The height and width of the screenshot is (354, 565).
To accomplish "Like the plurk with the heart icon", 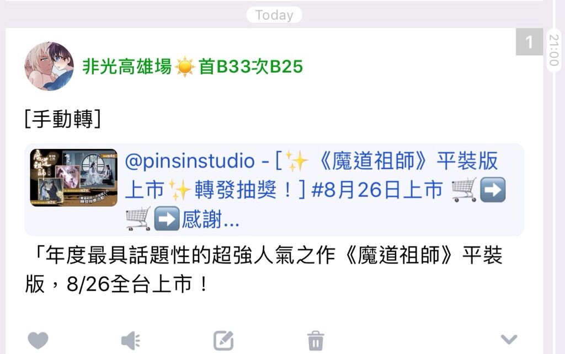I will (x=38, y=340).
